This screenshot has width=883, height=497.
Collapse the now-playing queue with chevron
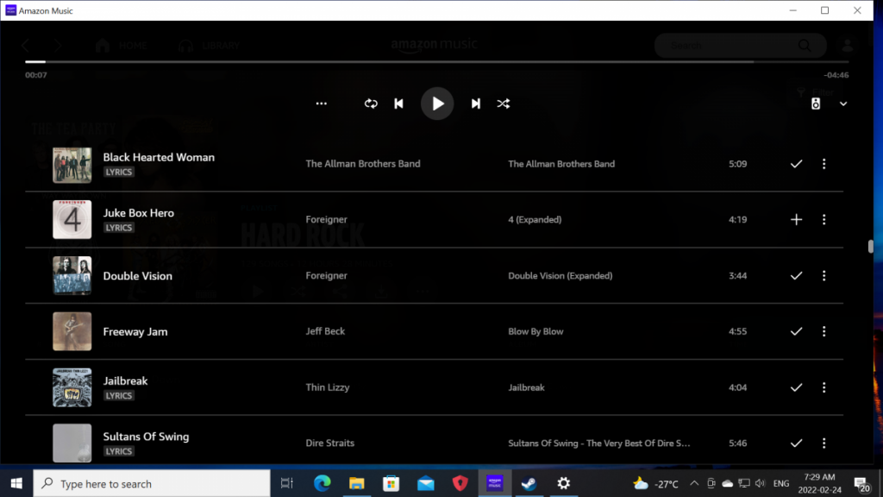(x=843, y=104)
